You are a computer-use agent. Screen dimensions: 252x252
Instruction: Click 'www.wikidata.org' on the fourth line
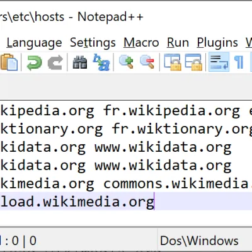click(163, 166)
